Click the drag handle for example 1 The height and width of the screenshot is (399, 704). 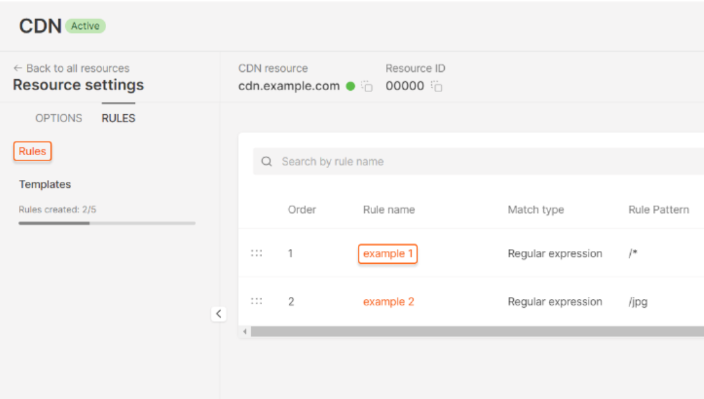pyautogui.click(x=257, y=253)
